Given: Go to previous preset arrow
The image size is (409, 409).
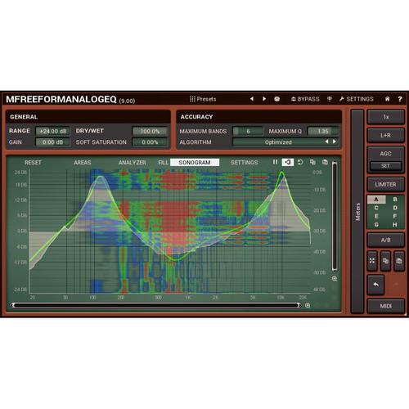Looking at the screenshot, I should (x=252, y=99).
